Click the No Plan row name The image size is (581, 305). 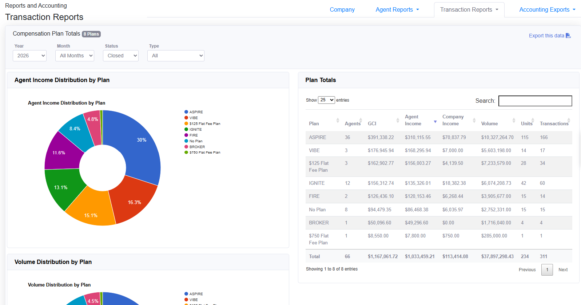click(317, 210)
